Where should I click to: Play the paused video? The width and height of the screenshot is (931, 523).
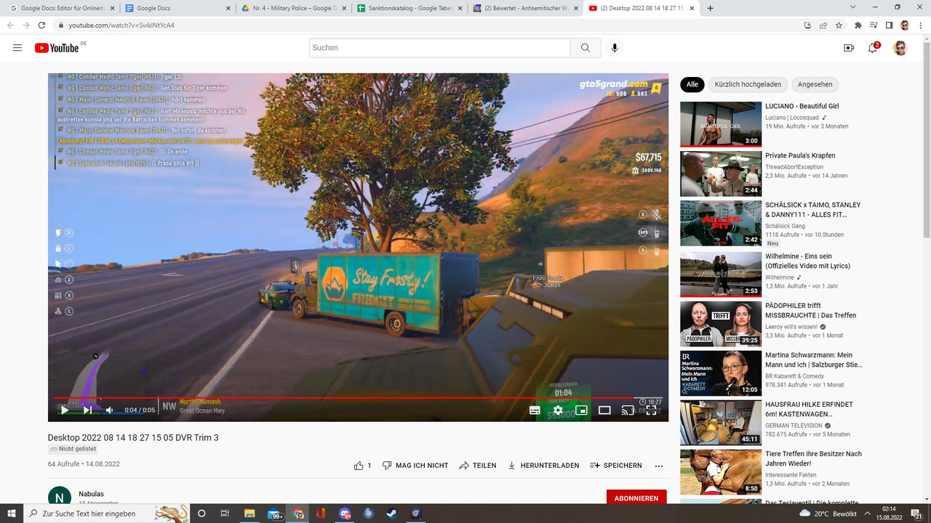pos(65,410)
